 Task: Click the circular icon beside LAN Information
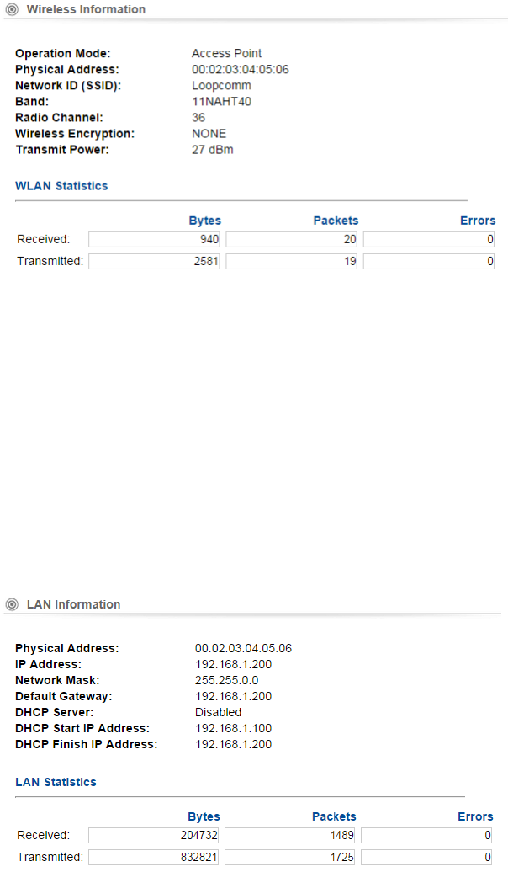click(12, 604)
